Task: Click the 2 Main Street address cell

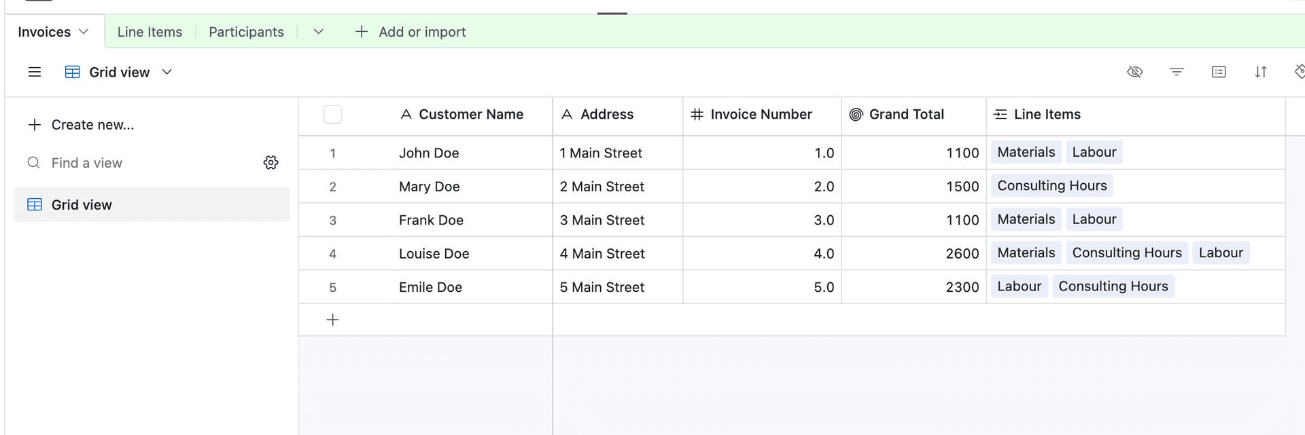Action: 618,187
